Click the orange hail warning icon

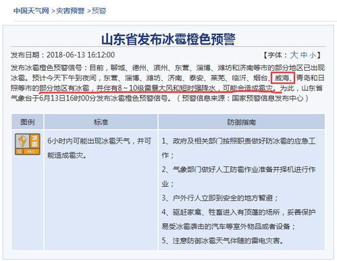coord(28,144)
